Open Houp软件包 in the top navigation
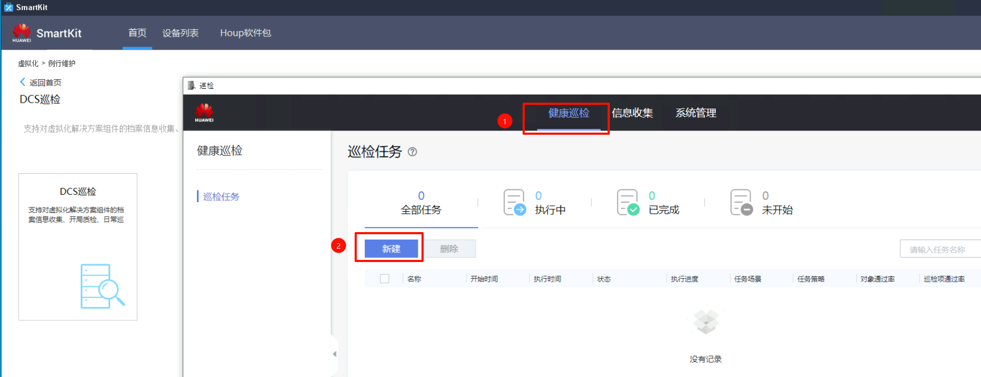This screenshot has width=981, height=377. (246, 33)
